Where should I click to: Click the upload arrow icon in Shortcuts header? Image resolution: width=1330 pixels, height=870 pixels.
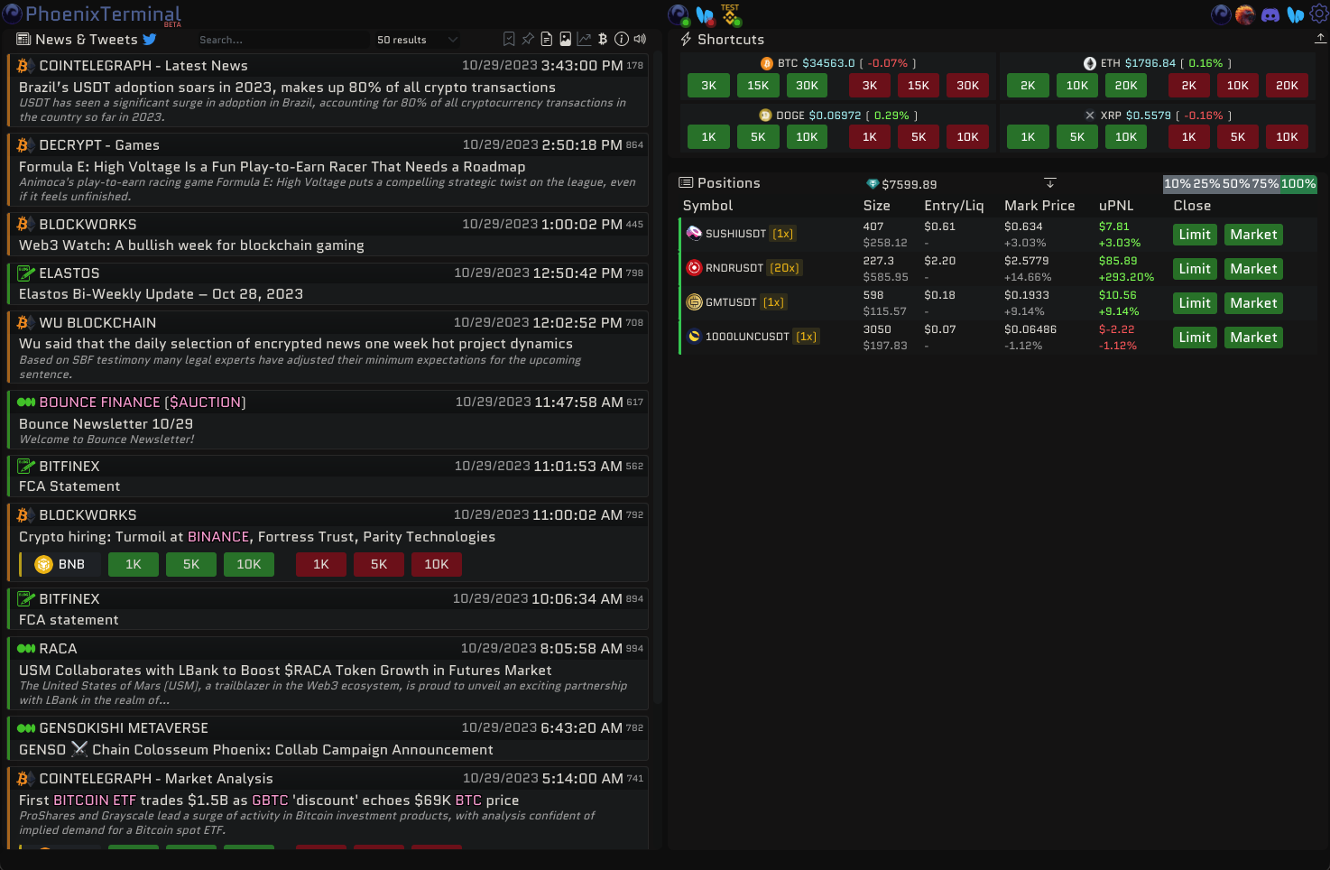pyautogui.click(x=1320, y=38)
